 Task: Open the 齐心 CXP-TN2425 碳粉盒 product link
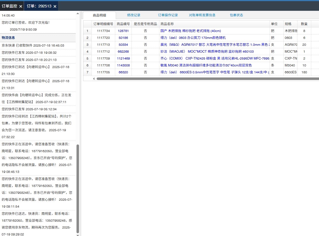[215, 58]
